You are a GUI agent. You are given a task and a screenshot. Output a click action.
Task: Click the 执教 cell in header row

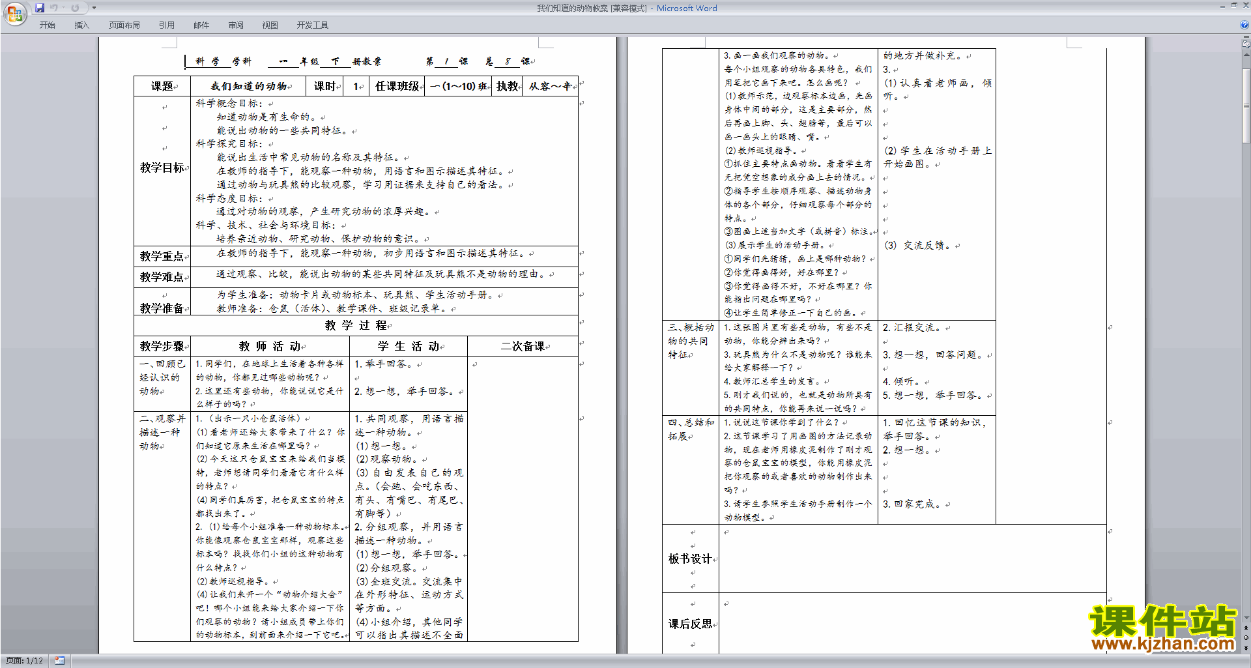506,86
